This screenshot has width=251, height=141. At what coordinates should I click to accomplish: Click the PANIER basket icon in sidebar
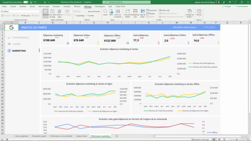point(9,44)
